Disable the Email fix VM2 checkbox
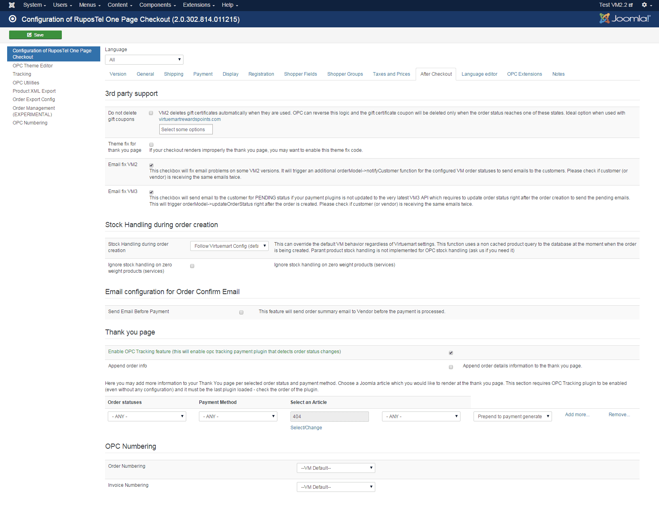The height and width of the screenshot is (528, 659). click(x=151, y=165)
